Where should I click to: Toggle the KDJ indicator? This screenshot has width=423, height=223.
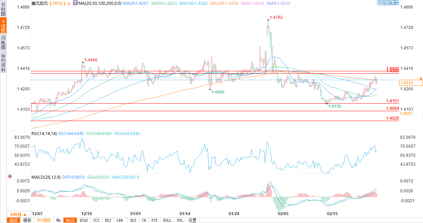108,220
